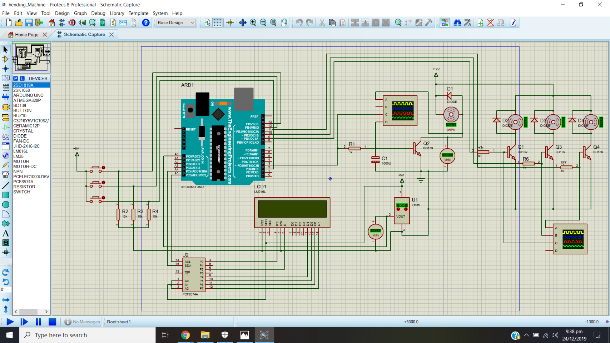The image size is (610, 343).
Task: Click the Stop simulation button
Action: 52,322
